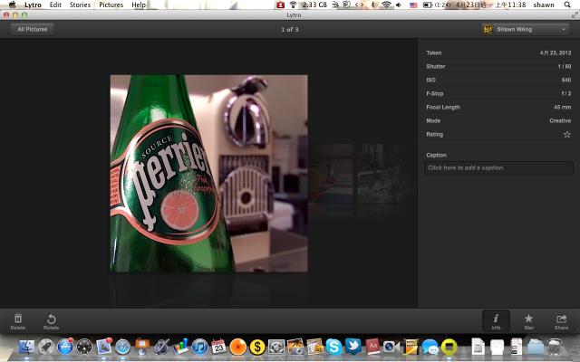Viewport: 580px width, 362px height.
Task: Click the volume speaker icon
Action: tap(399, 5)
